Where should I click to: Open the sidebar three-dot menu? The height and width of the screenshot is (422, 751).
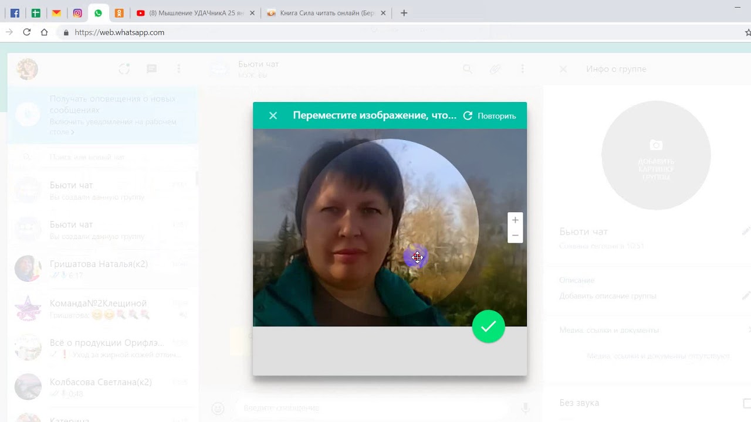(179, 69)
